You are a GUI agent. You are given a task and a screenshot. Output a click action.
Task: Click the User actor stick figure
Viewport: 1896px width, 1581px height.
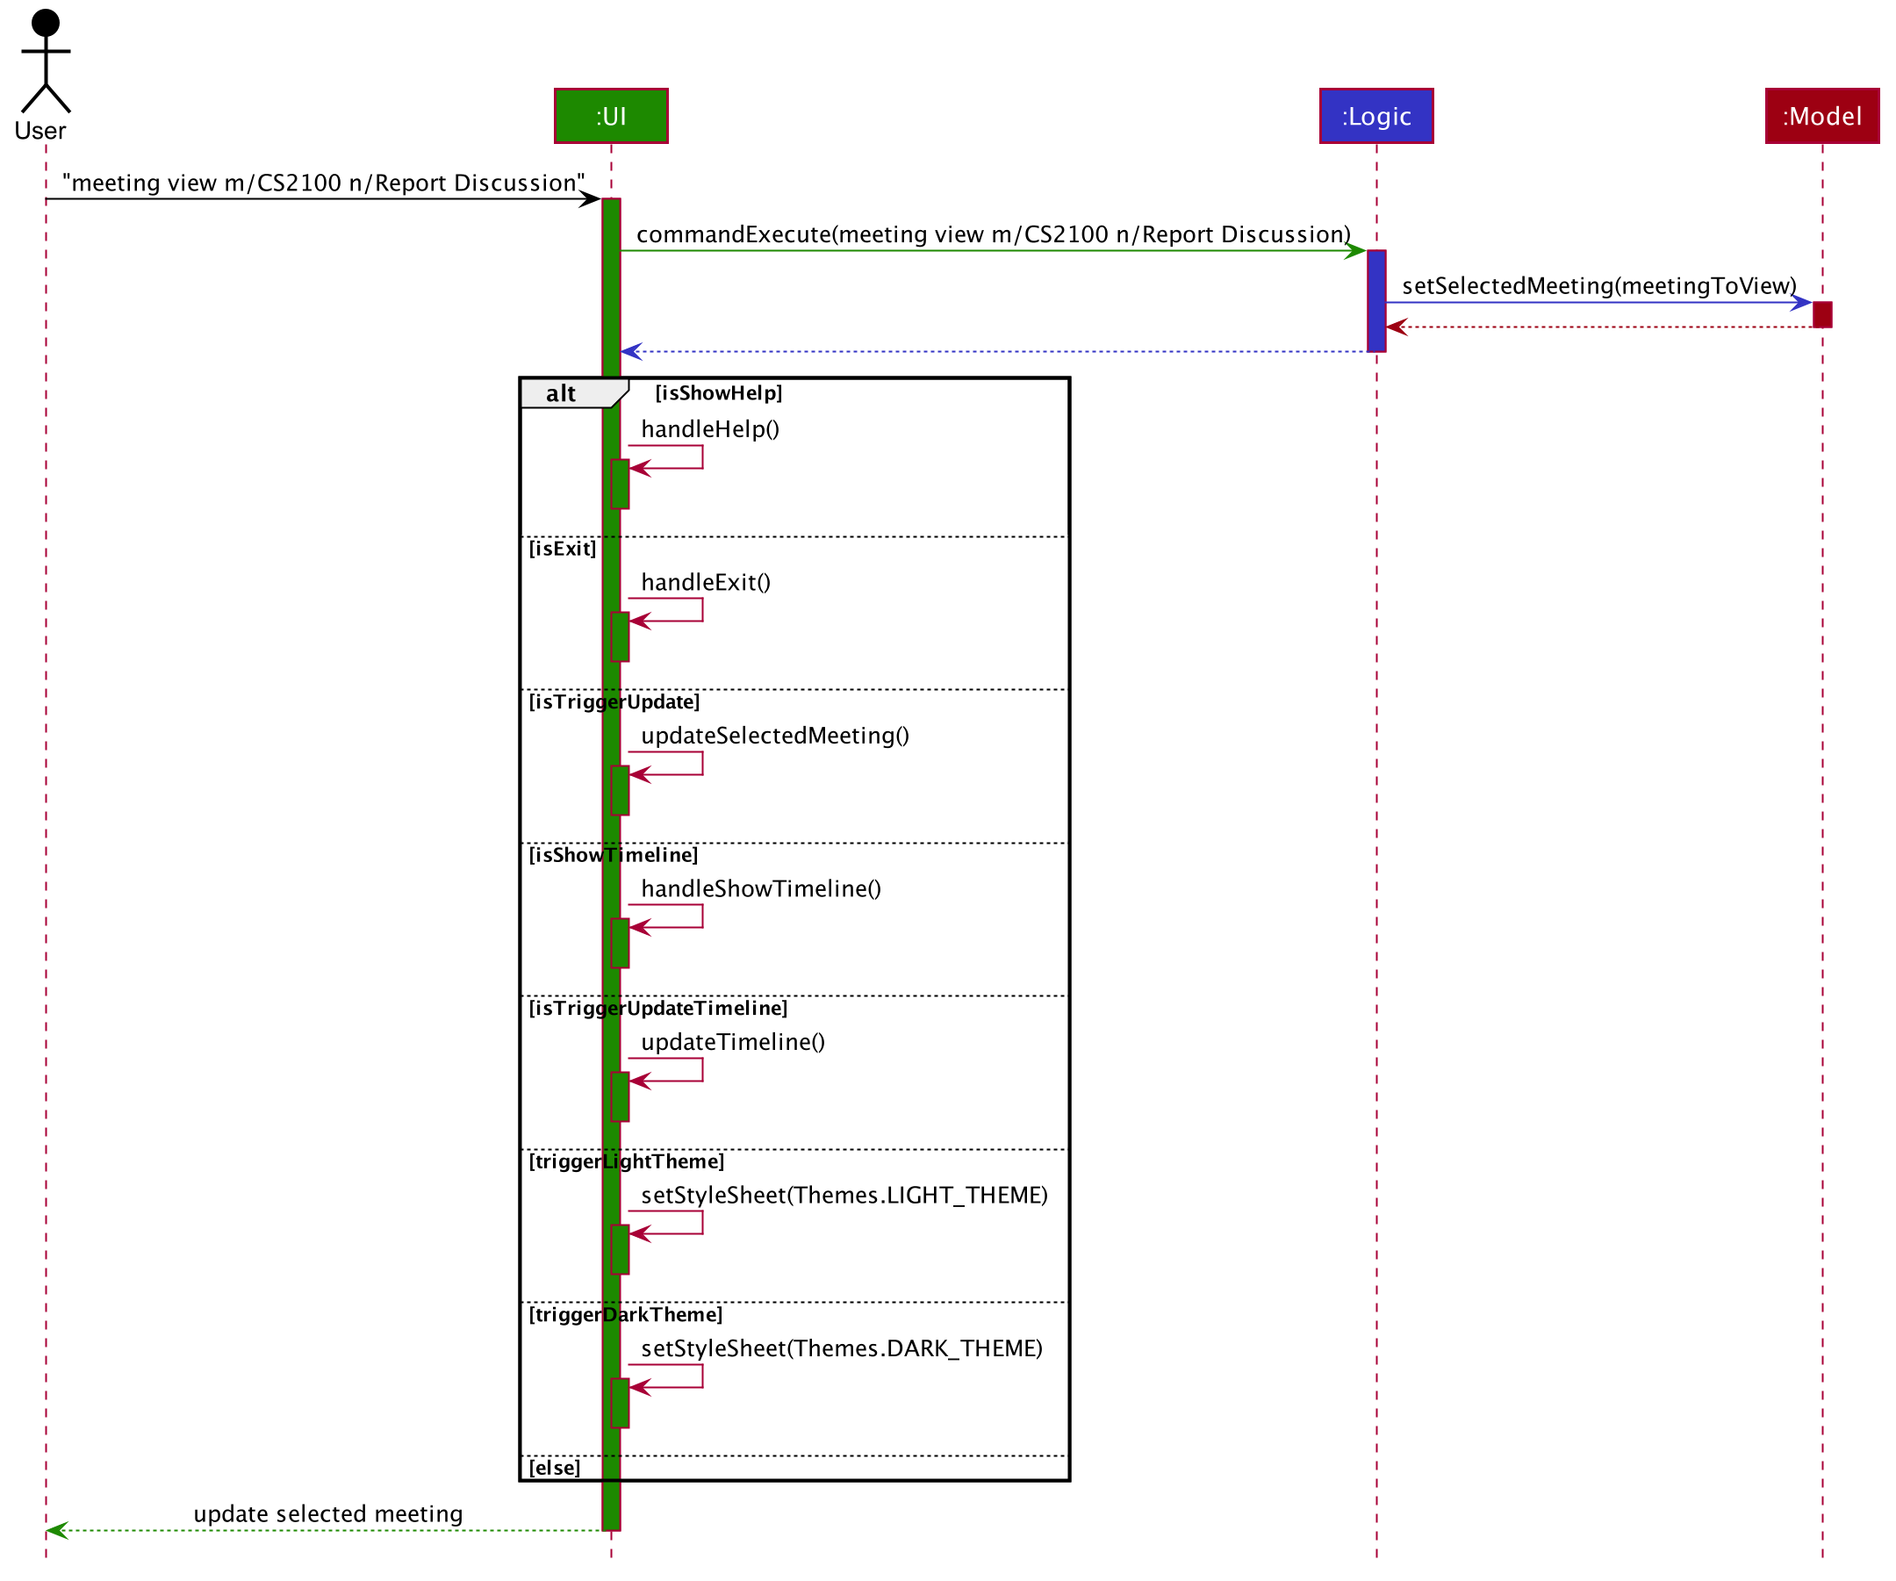click(x=46, y=61)
